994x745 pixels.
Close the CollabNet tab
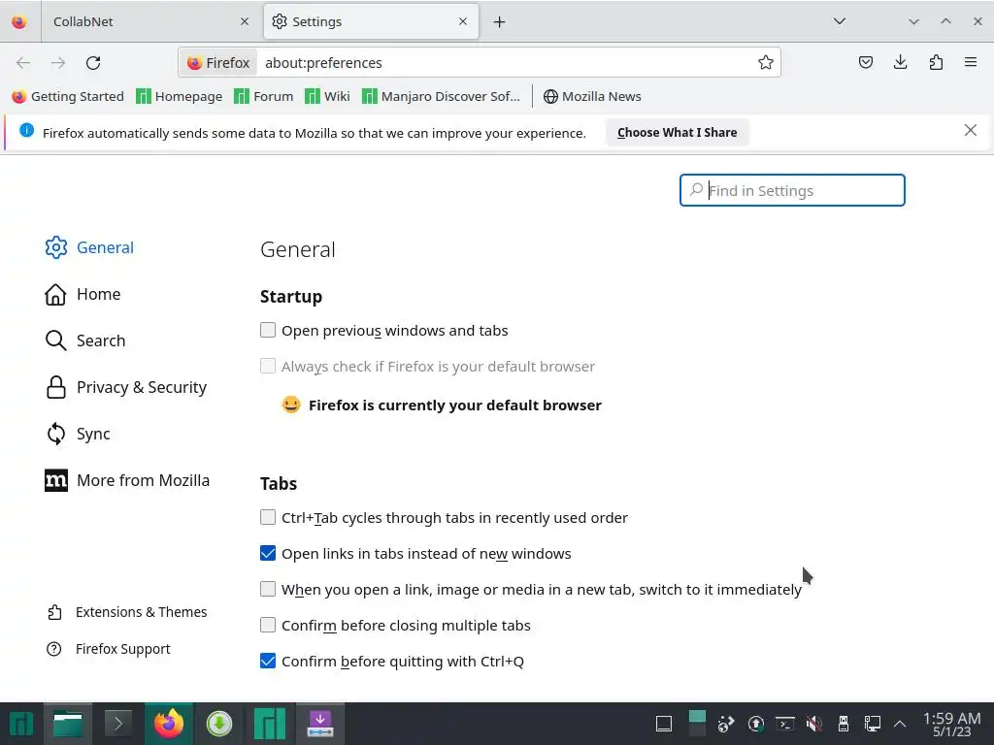pyautogui.click(x=244, y=21)
